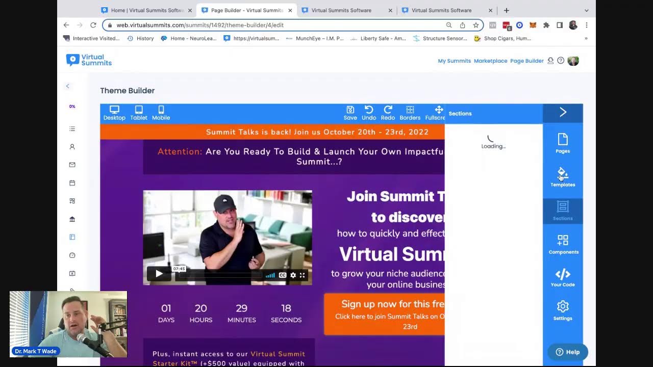Viewport: 653px width, 367px height.
Task: Open the Chrome three-dot menu
Action: (587, 25)
